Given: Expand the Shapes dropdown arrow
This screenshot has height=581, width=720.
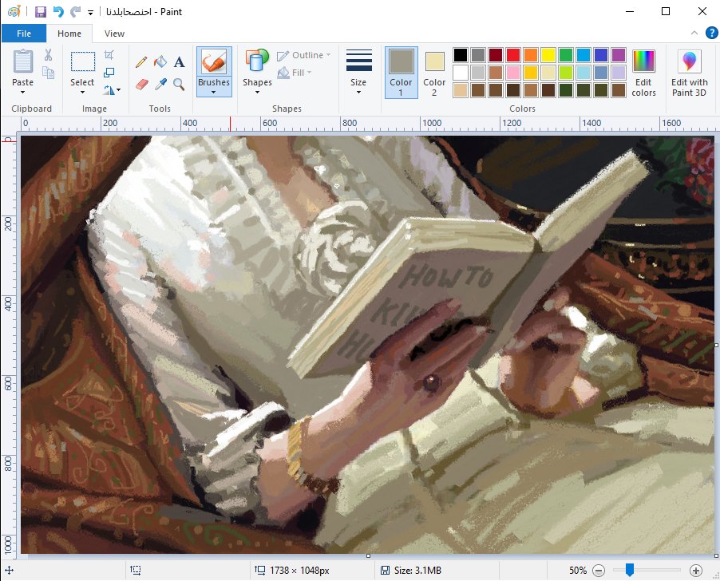Looking at the screenshot, I should point(257,93).
